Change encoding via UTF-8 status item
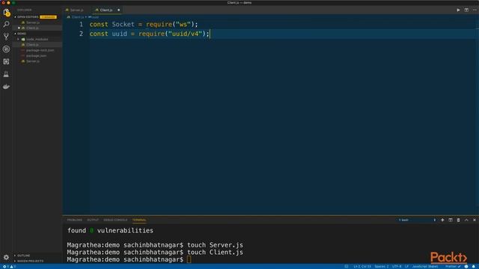The width and height of the screenshot is (479, 269). tap(397, 267)
